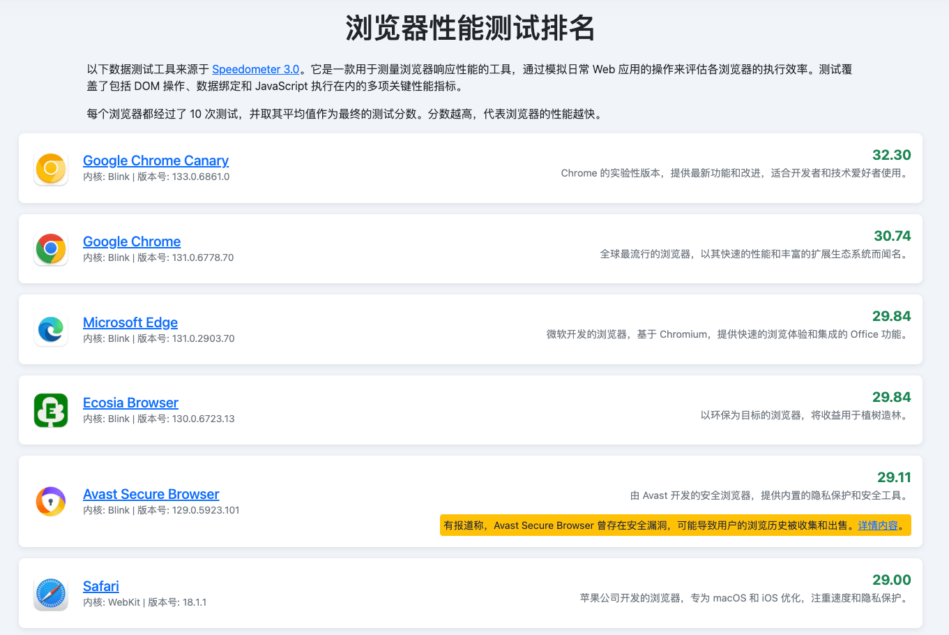Click the Google Chrome description about 扩展生态系统
Image resolution: width=949 pixels, height=635 pixels.
756,254
